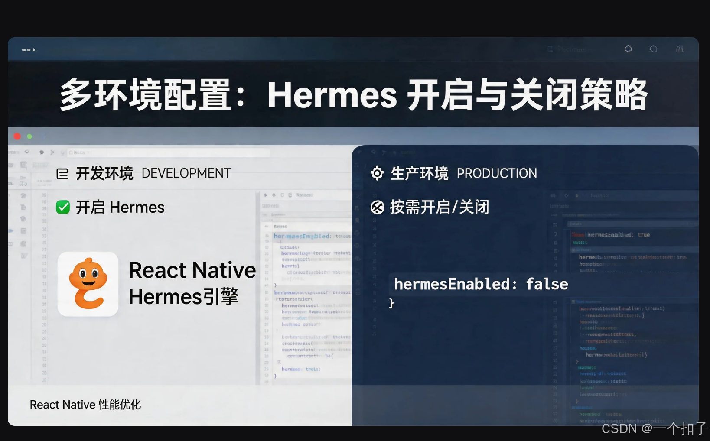
Task: Click the blue 'hermesEnabled' line in light editor
Action: pos(312,236)
